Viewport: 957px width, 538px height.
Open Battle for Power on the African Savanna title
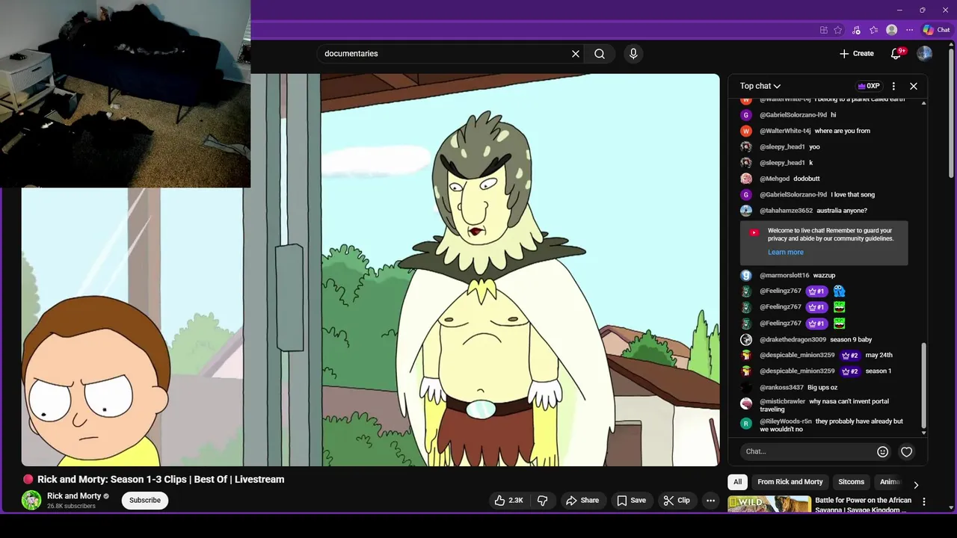point(863,505)
